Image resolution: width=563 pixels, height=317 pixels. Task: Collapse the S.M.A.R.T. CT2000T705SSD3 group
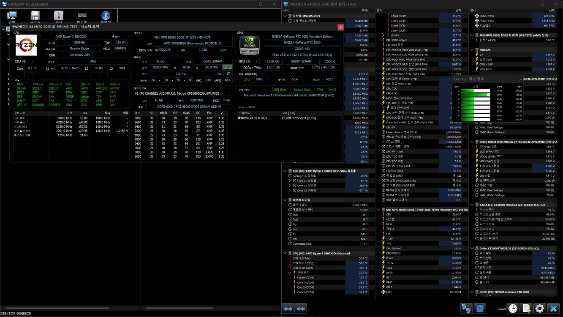472,205
